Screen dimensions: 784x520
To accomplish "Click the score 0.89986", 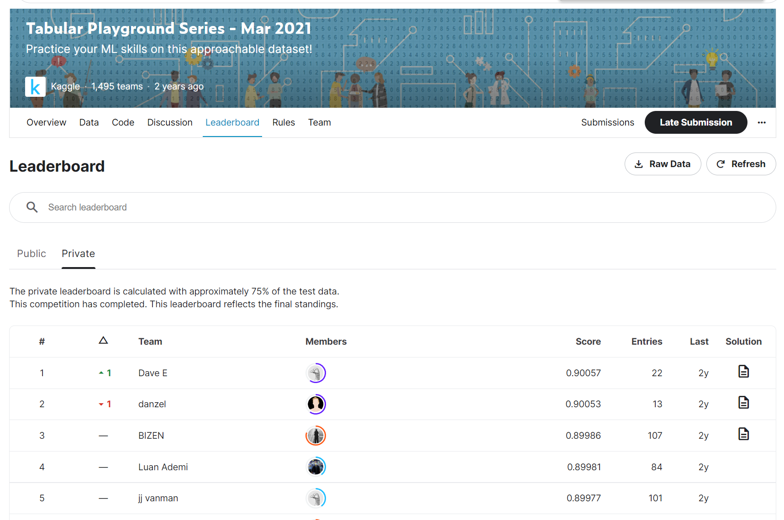I will 583,436.
